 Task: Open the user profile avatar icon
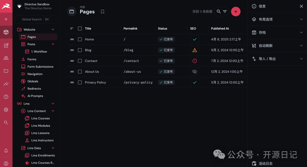point(6,164)
